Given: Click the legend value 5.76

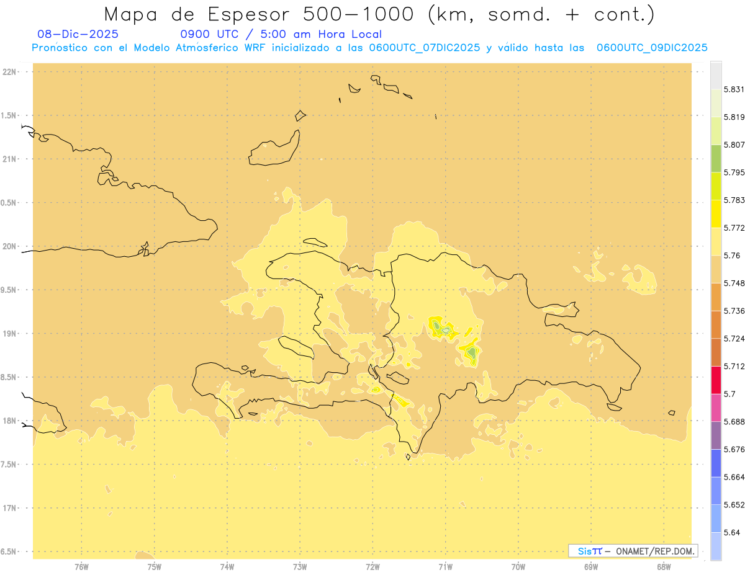Looking at the screenshot, I should click(732, 256).
